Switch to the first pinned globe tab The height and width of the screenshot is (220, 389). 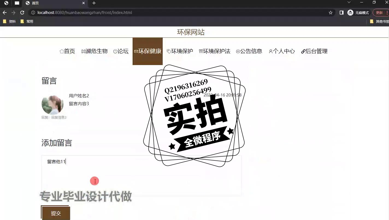[6, 3]
